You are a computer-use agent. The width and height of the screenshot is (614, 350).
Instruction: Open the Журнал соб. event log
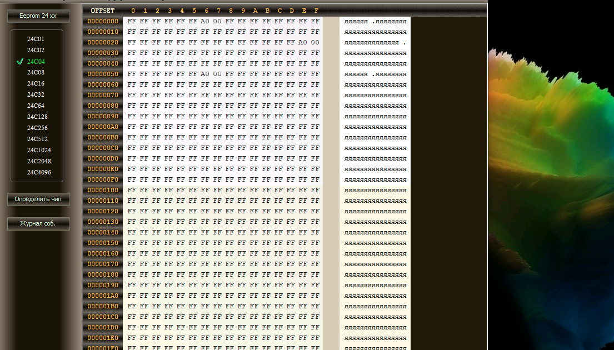click(x=38, y=224)
